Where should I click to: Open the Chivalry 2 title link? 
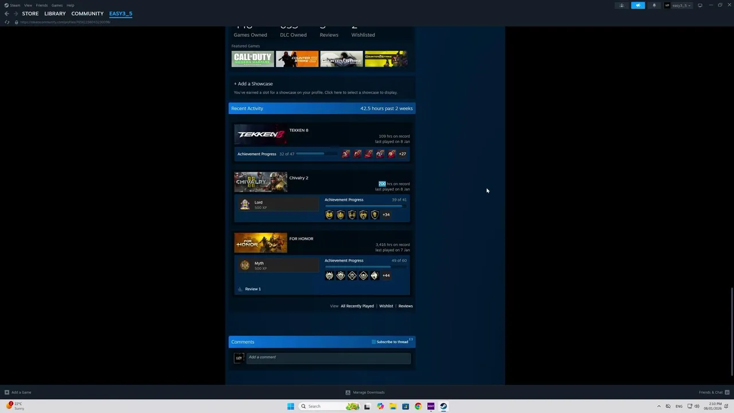point(299,178)
